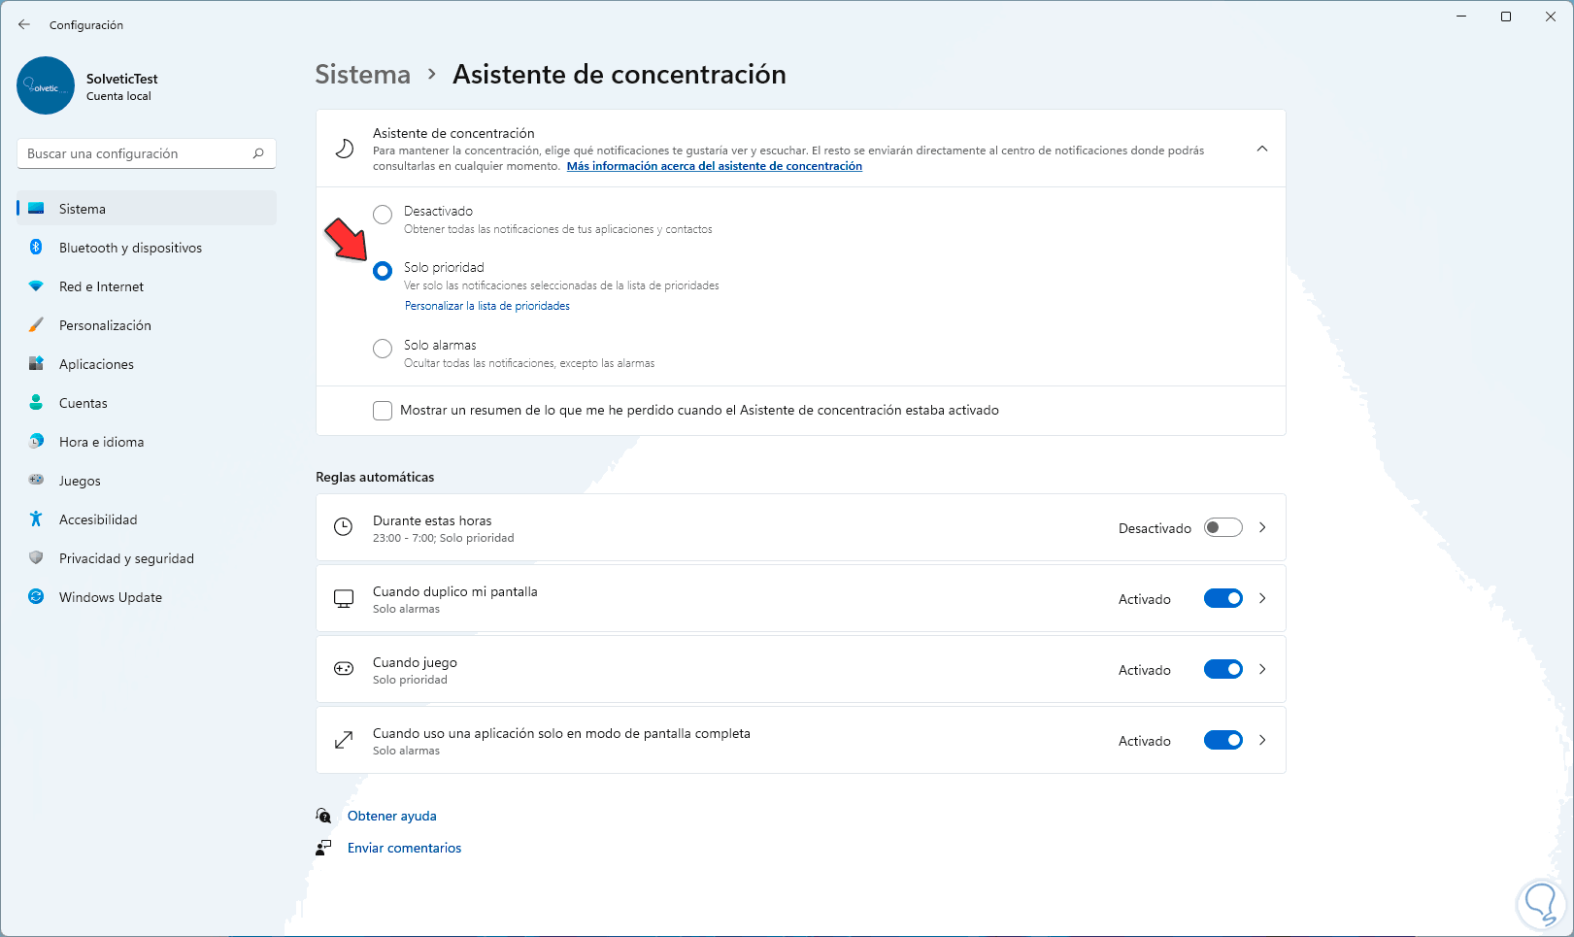Screen dimensions: 1574x937
Task: Expand the pantalla completa rule chevron
Action: (x=1262, y=741)
